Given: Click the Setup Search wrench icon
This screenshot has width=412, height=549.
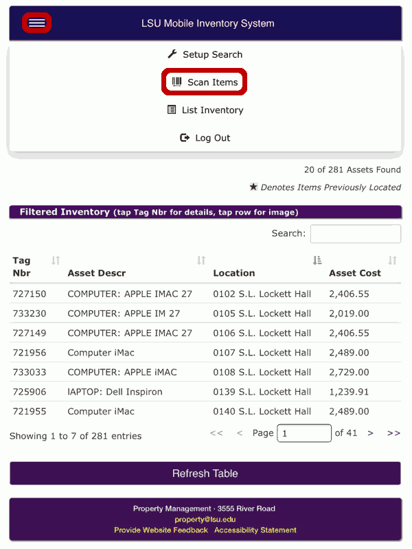Looking at the screenshot, I should click(x=172, y=54).
